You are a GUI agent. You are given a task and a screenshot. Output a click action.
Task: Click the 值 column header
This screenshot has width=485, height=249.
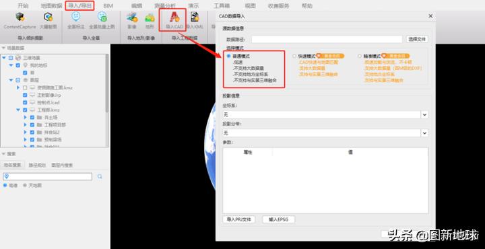click(x=350, y=152)
